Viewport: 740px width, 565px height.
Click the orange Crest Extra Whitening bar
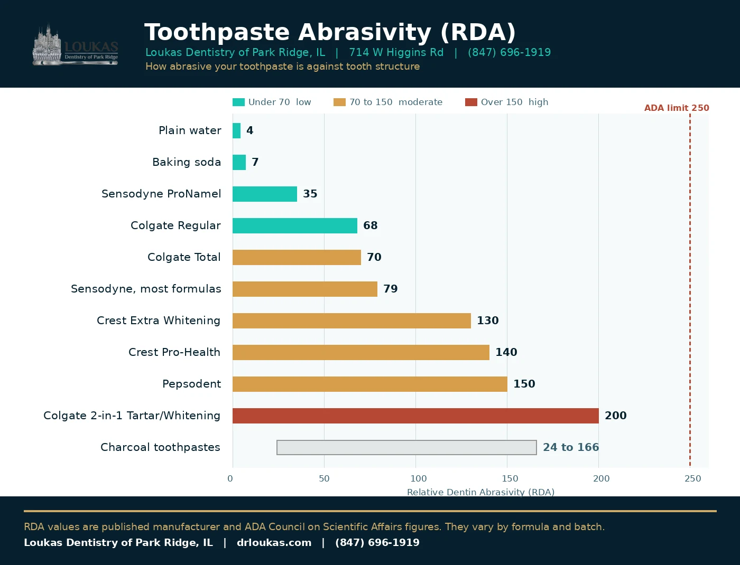click(x=351, y=321)
